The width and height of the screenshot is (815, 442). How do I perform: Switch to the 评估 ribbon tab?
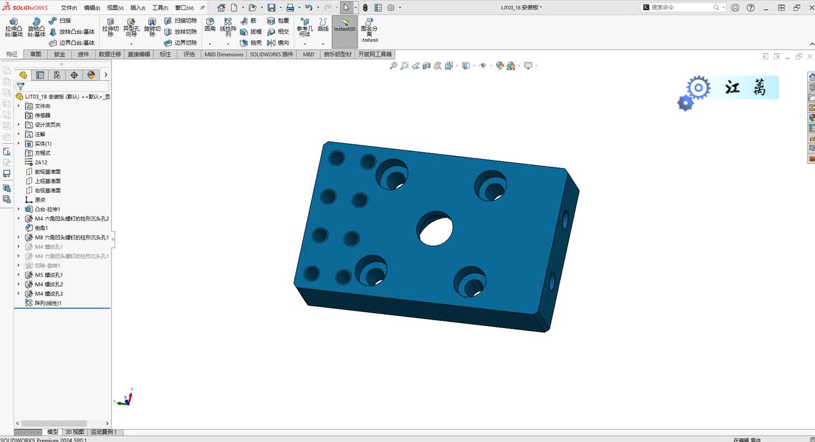189,54
